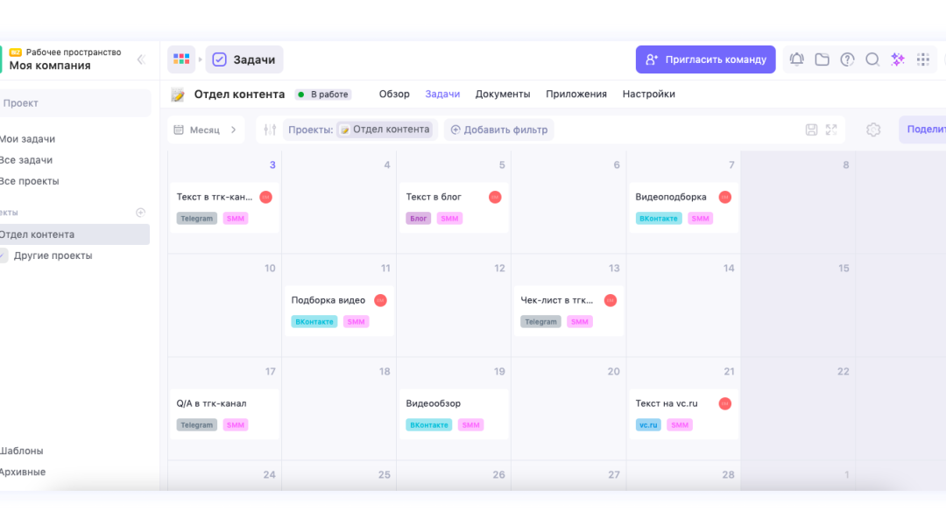The image size is (946, 532).
Task: Collapse the sidebar with double chevron
Action: (141, 59)
